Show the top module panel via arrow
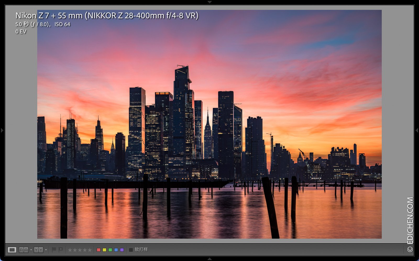Screen dimensions: 419x261 pos(210,2)
